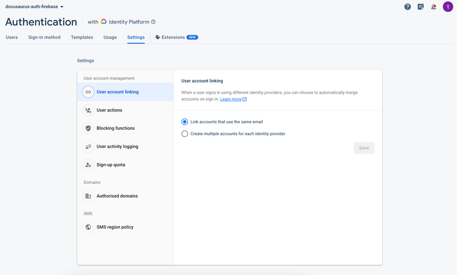Click the account avatar in the corner
Image resolution: width=457 pixels, height=275 pixels.
(x=448, y=7)
